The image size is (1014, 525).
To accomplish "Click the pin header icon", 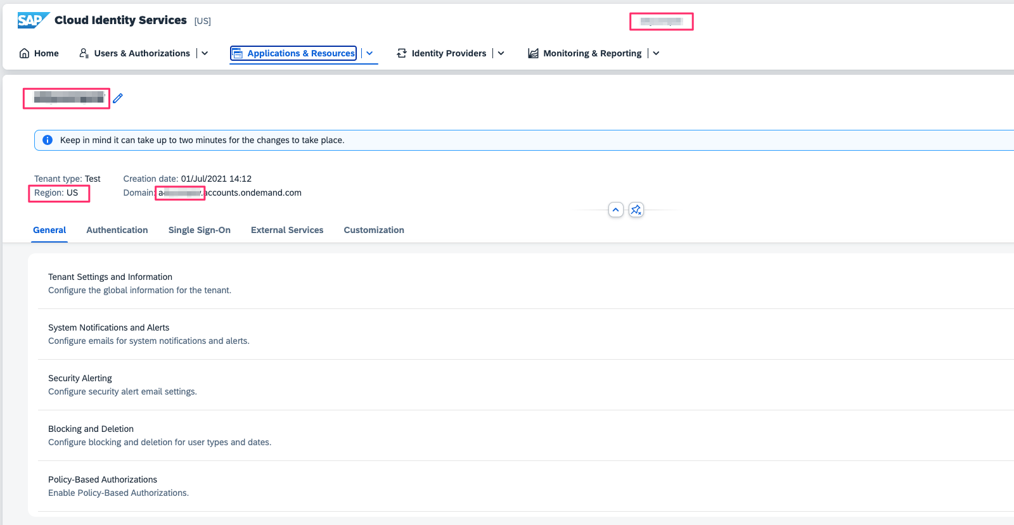I will [636, 210].
